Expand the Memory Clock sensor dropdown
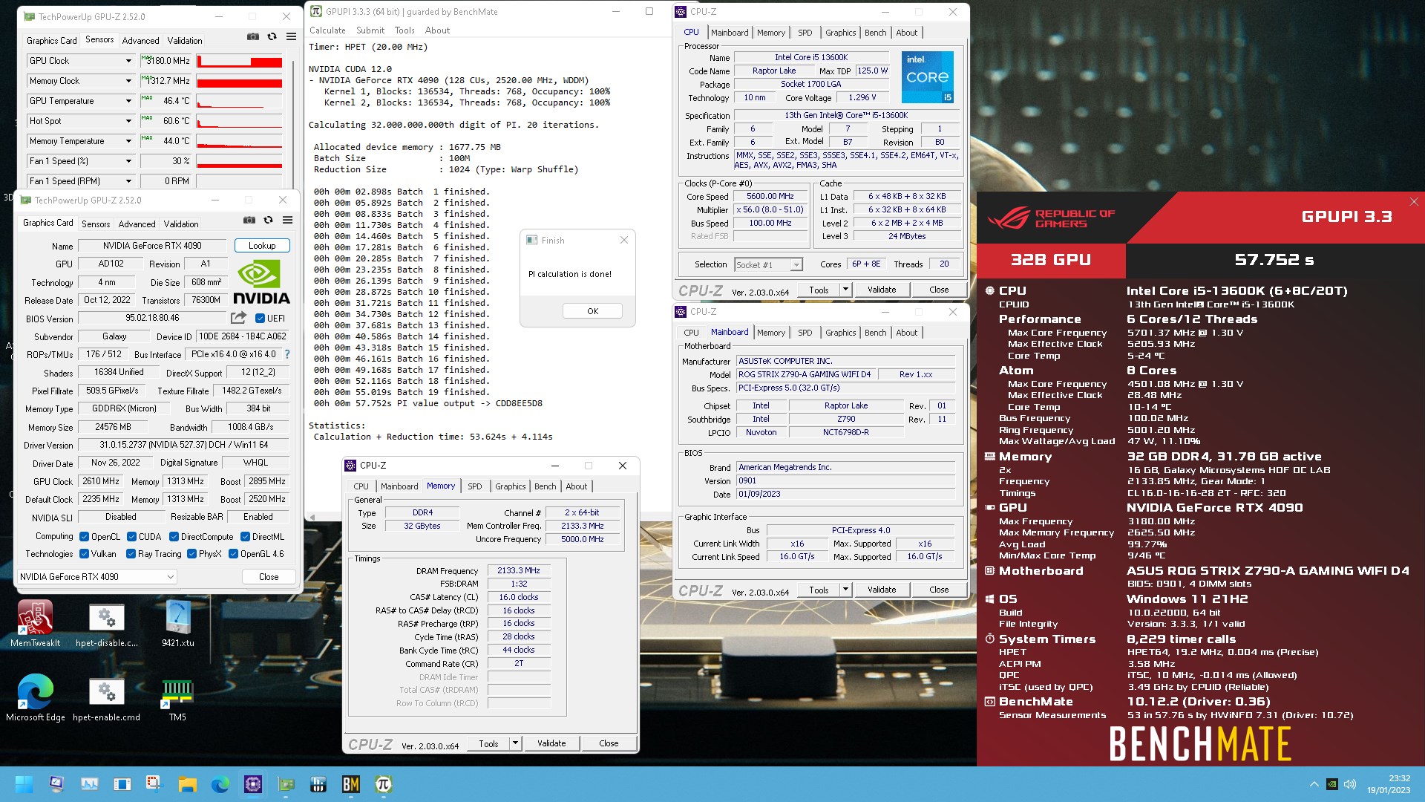Viewport: 1425px width, 802px height. 128,81
